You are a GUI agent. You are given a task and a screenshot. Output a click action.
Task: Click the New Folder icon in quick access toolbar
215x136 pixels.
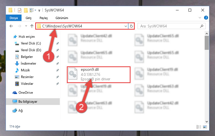26,10
